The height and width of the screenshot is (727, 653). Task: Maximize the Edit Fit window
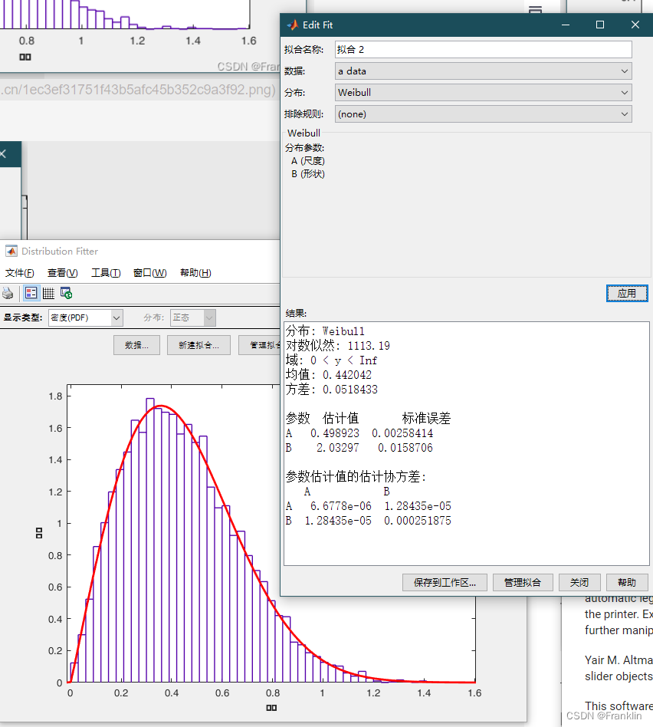[599, 25]
